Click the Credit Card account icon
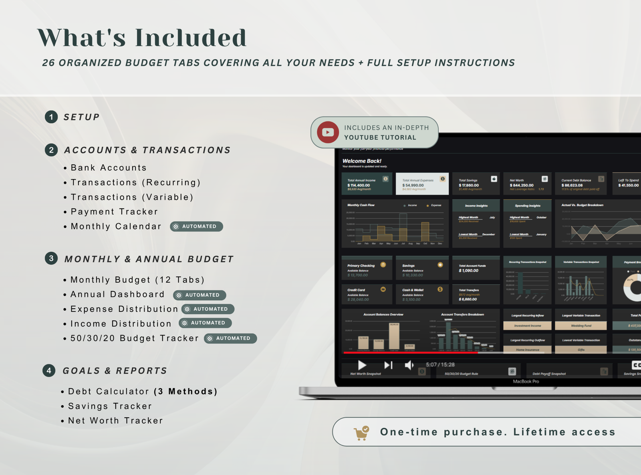Screen dimensions: 641x475 pyautogui.click(x=383, y=289)
